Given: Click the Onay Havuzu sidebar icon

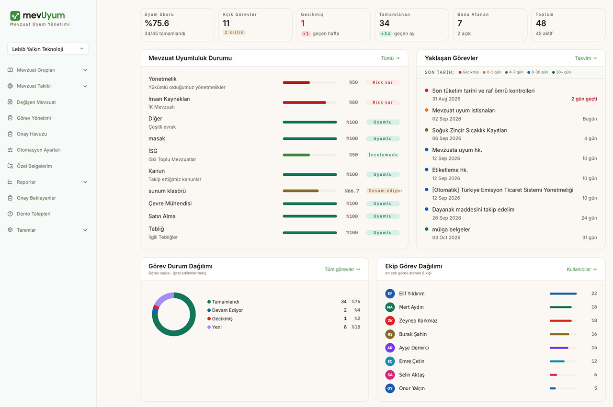Looking at the screenshot, I should (x=10, y=134).
